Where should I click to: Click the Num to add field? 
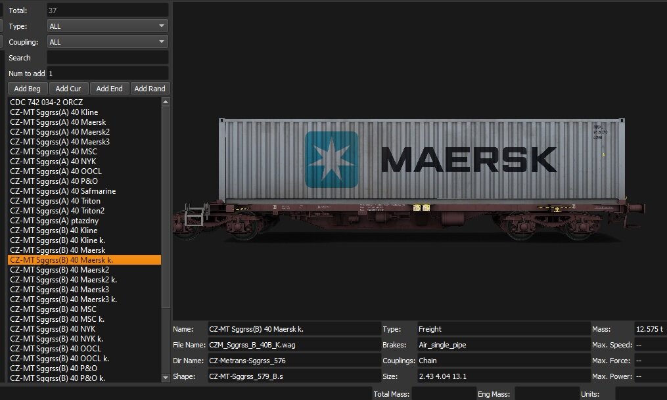pyautogui.click(x=108, y=74)
